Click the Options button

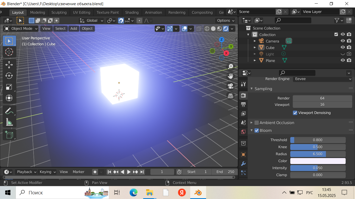(225, 20)
